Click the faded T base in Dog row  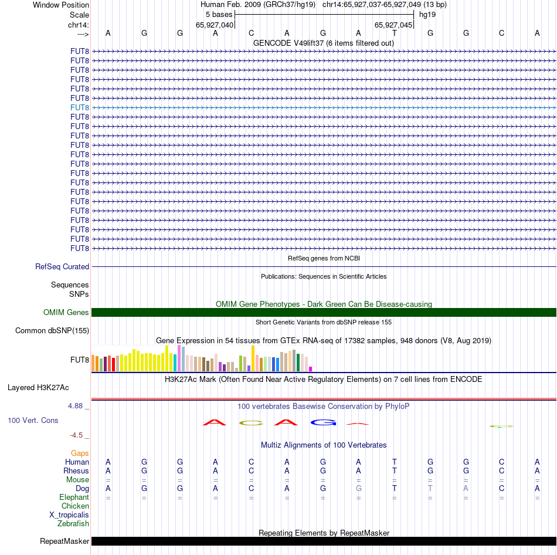coord(430,489)
